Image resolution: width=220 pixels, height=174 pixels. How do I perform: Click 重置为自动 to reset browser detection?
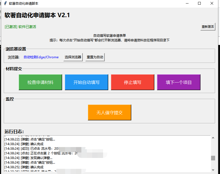pos(95,57)
